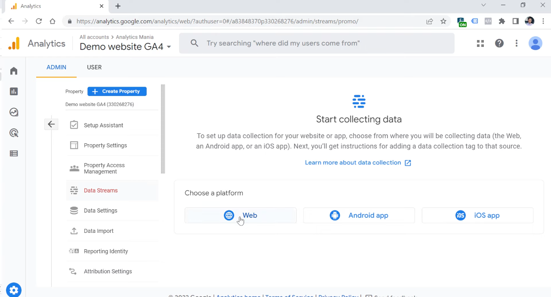Screen dimensions: 551x297
Task: Open the Explore icon in left sidebar
Action: 14,112
